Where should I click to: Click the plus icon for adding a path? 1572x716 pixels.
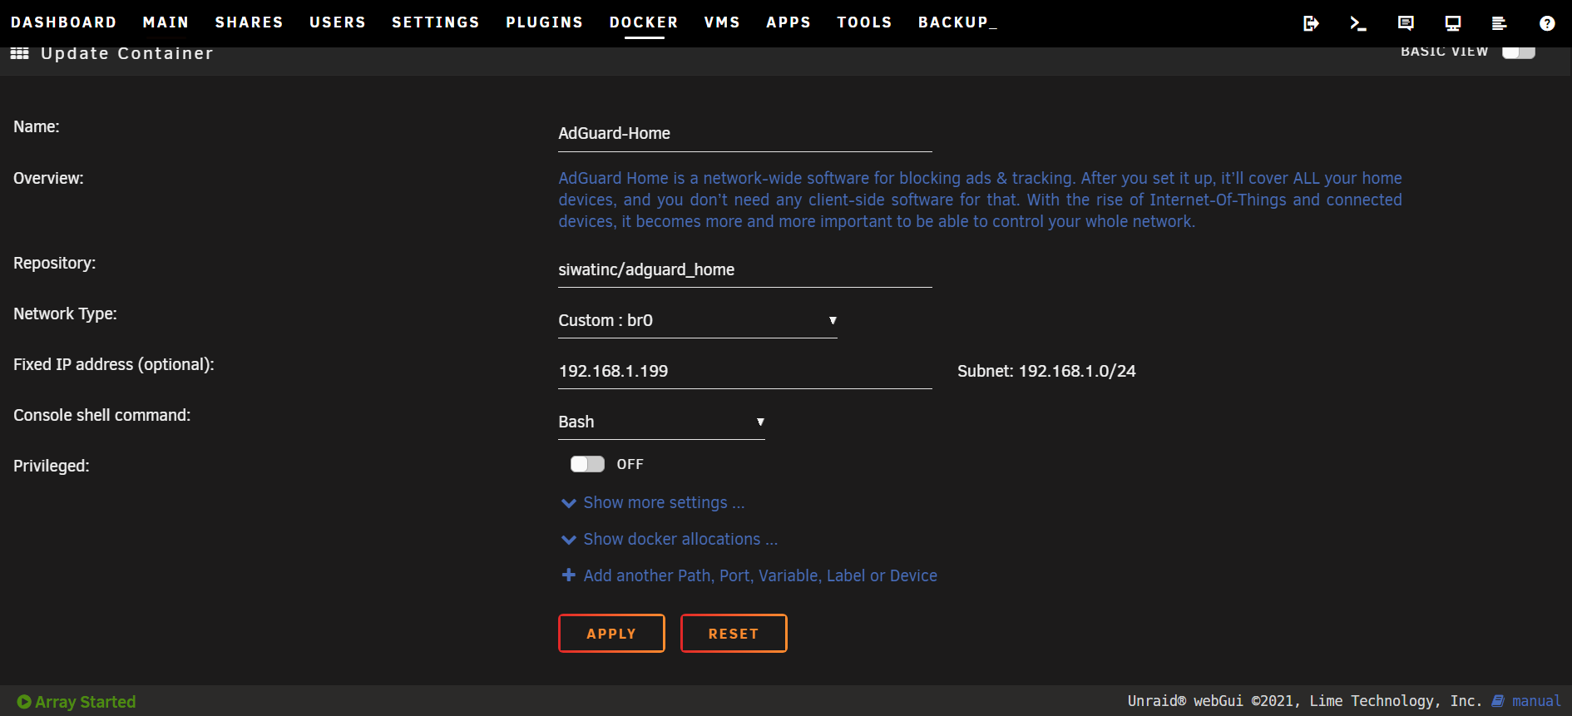pos(569,575)
